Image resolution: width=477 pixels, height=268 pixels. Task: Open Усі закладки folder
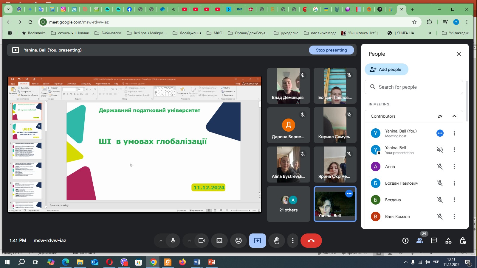tap(456, 33)
